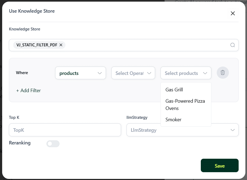Click the + Add Filter link

tap(29, 91)
